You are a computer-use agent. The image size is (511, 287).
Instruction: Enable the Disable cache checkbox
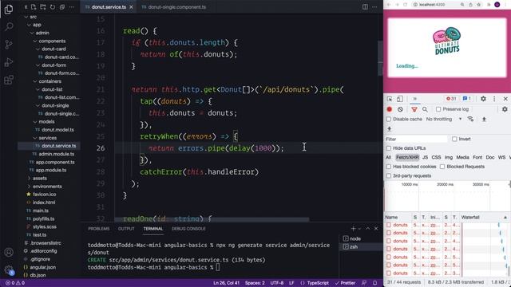click(x=389, y=119)
